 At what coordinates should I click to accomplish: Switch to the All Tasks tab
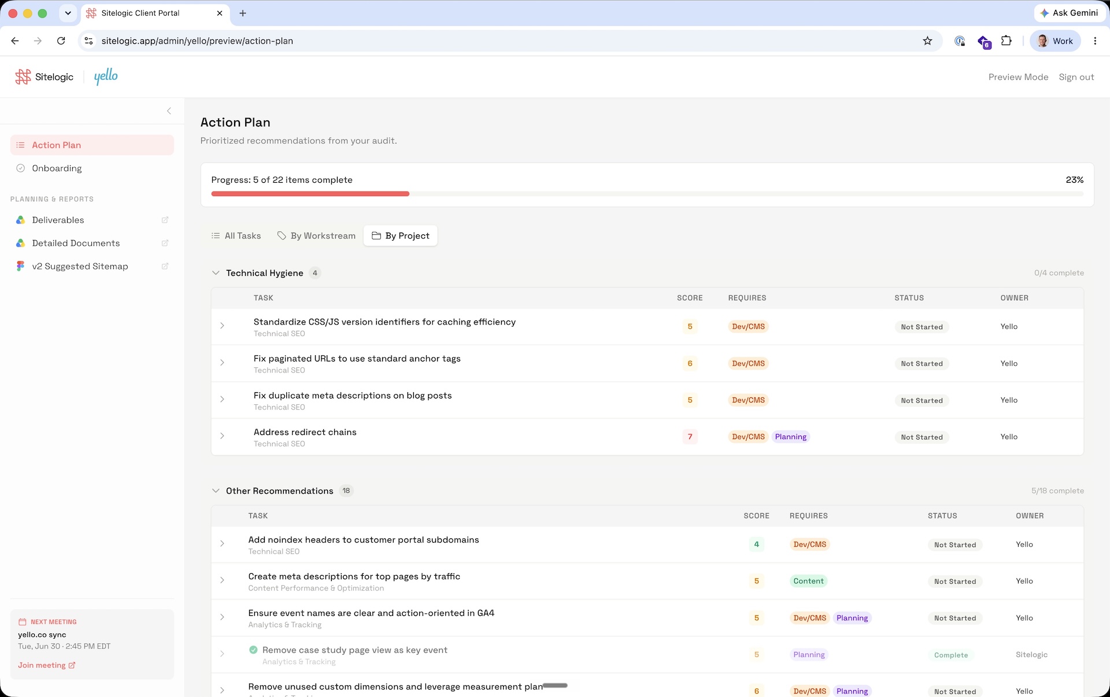[236, 236]
